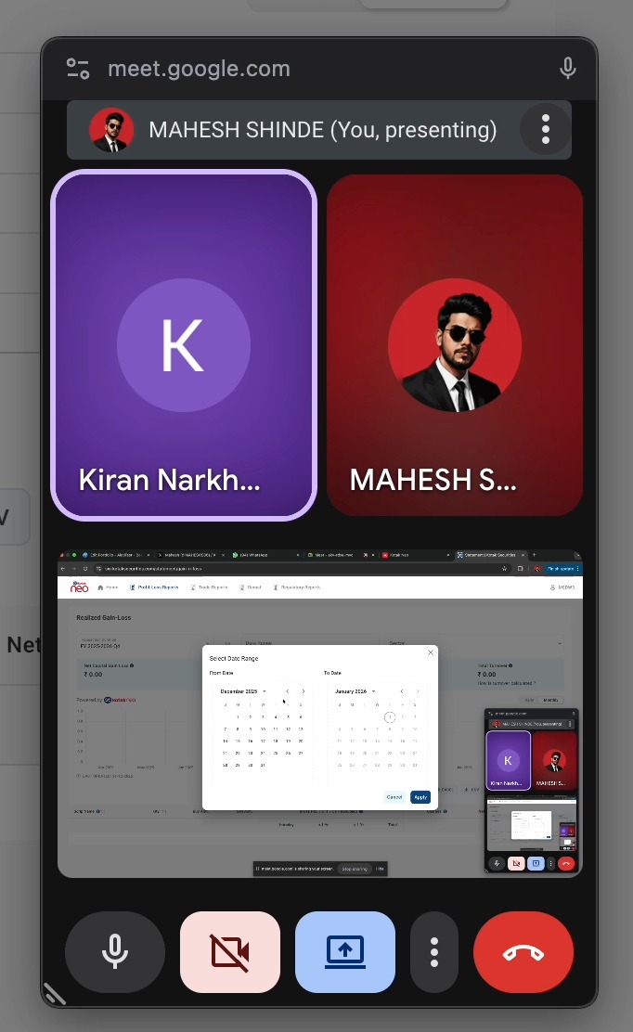Click 'MAHESH SHINDE (You, presenting)' label
The height and width of the screenshot is (1032, 633).
pyautogui.click(x=322, y=130)
